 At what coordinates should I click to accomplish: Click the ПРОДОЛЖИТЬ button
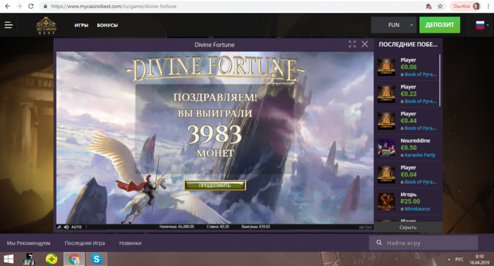[215, 185]
